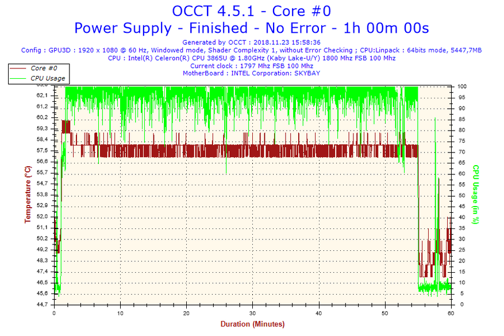
Task: Click the MotherBoard SKYBAY text line
Action: coord(251,74)
